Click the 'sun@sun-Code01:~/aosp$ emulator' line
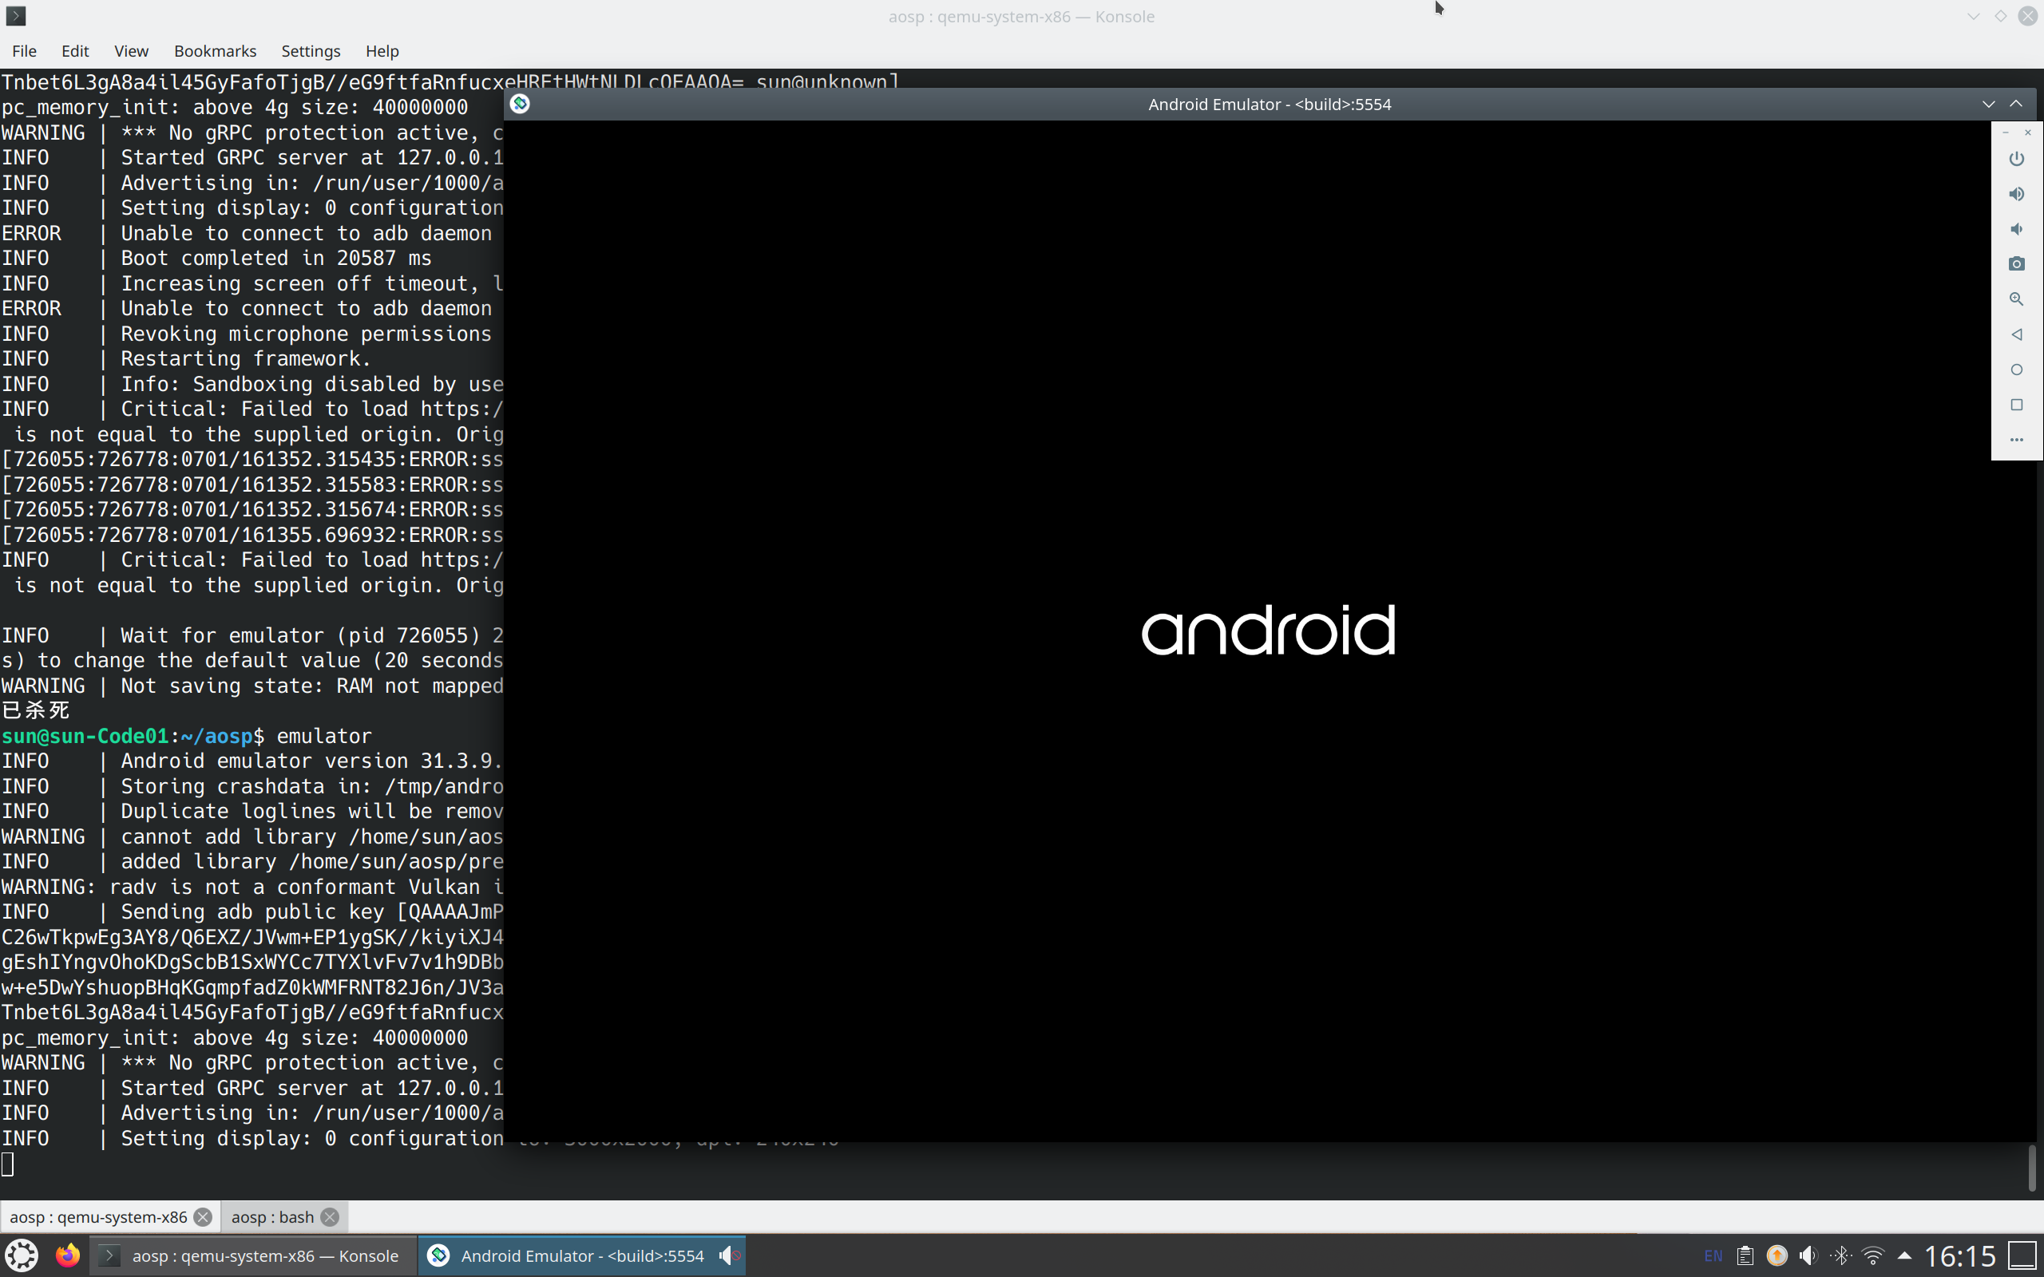 tap(187, 736)
